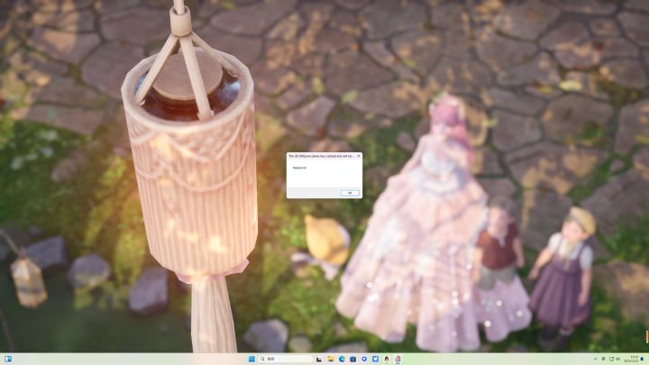Click the taskbar search box
The width and height of the screenshot is (649, 365).
click(x=286, y=359)
